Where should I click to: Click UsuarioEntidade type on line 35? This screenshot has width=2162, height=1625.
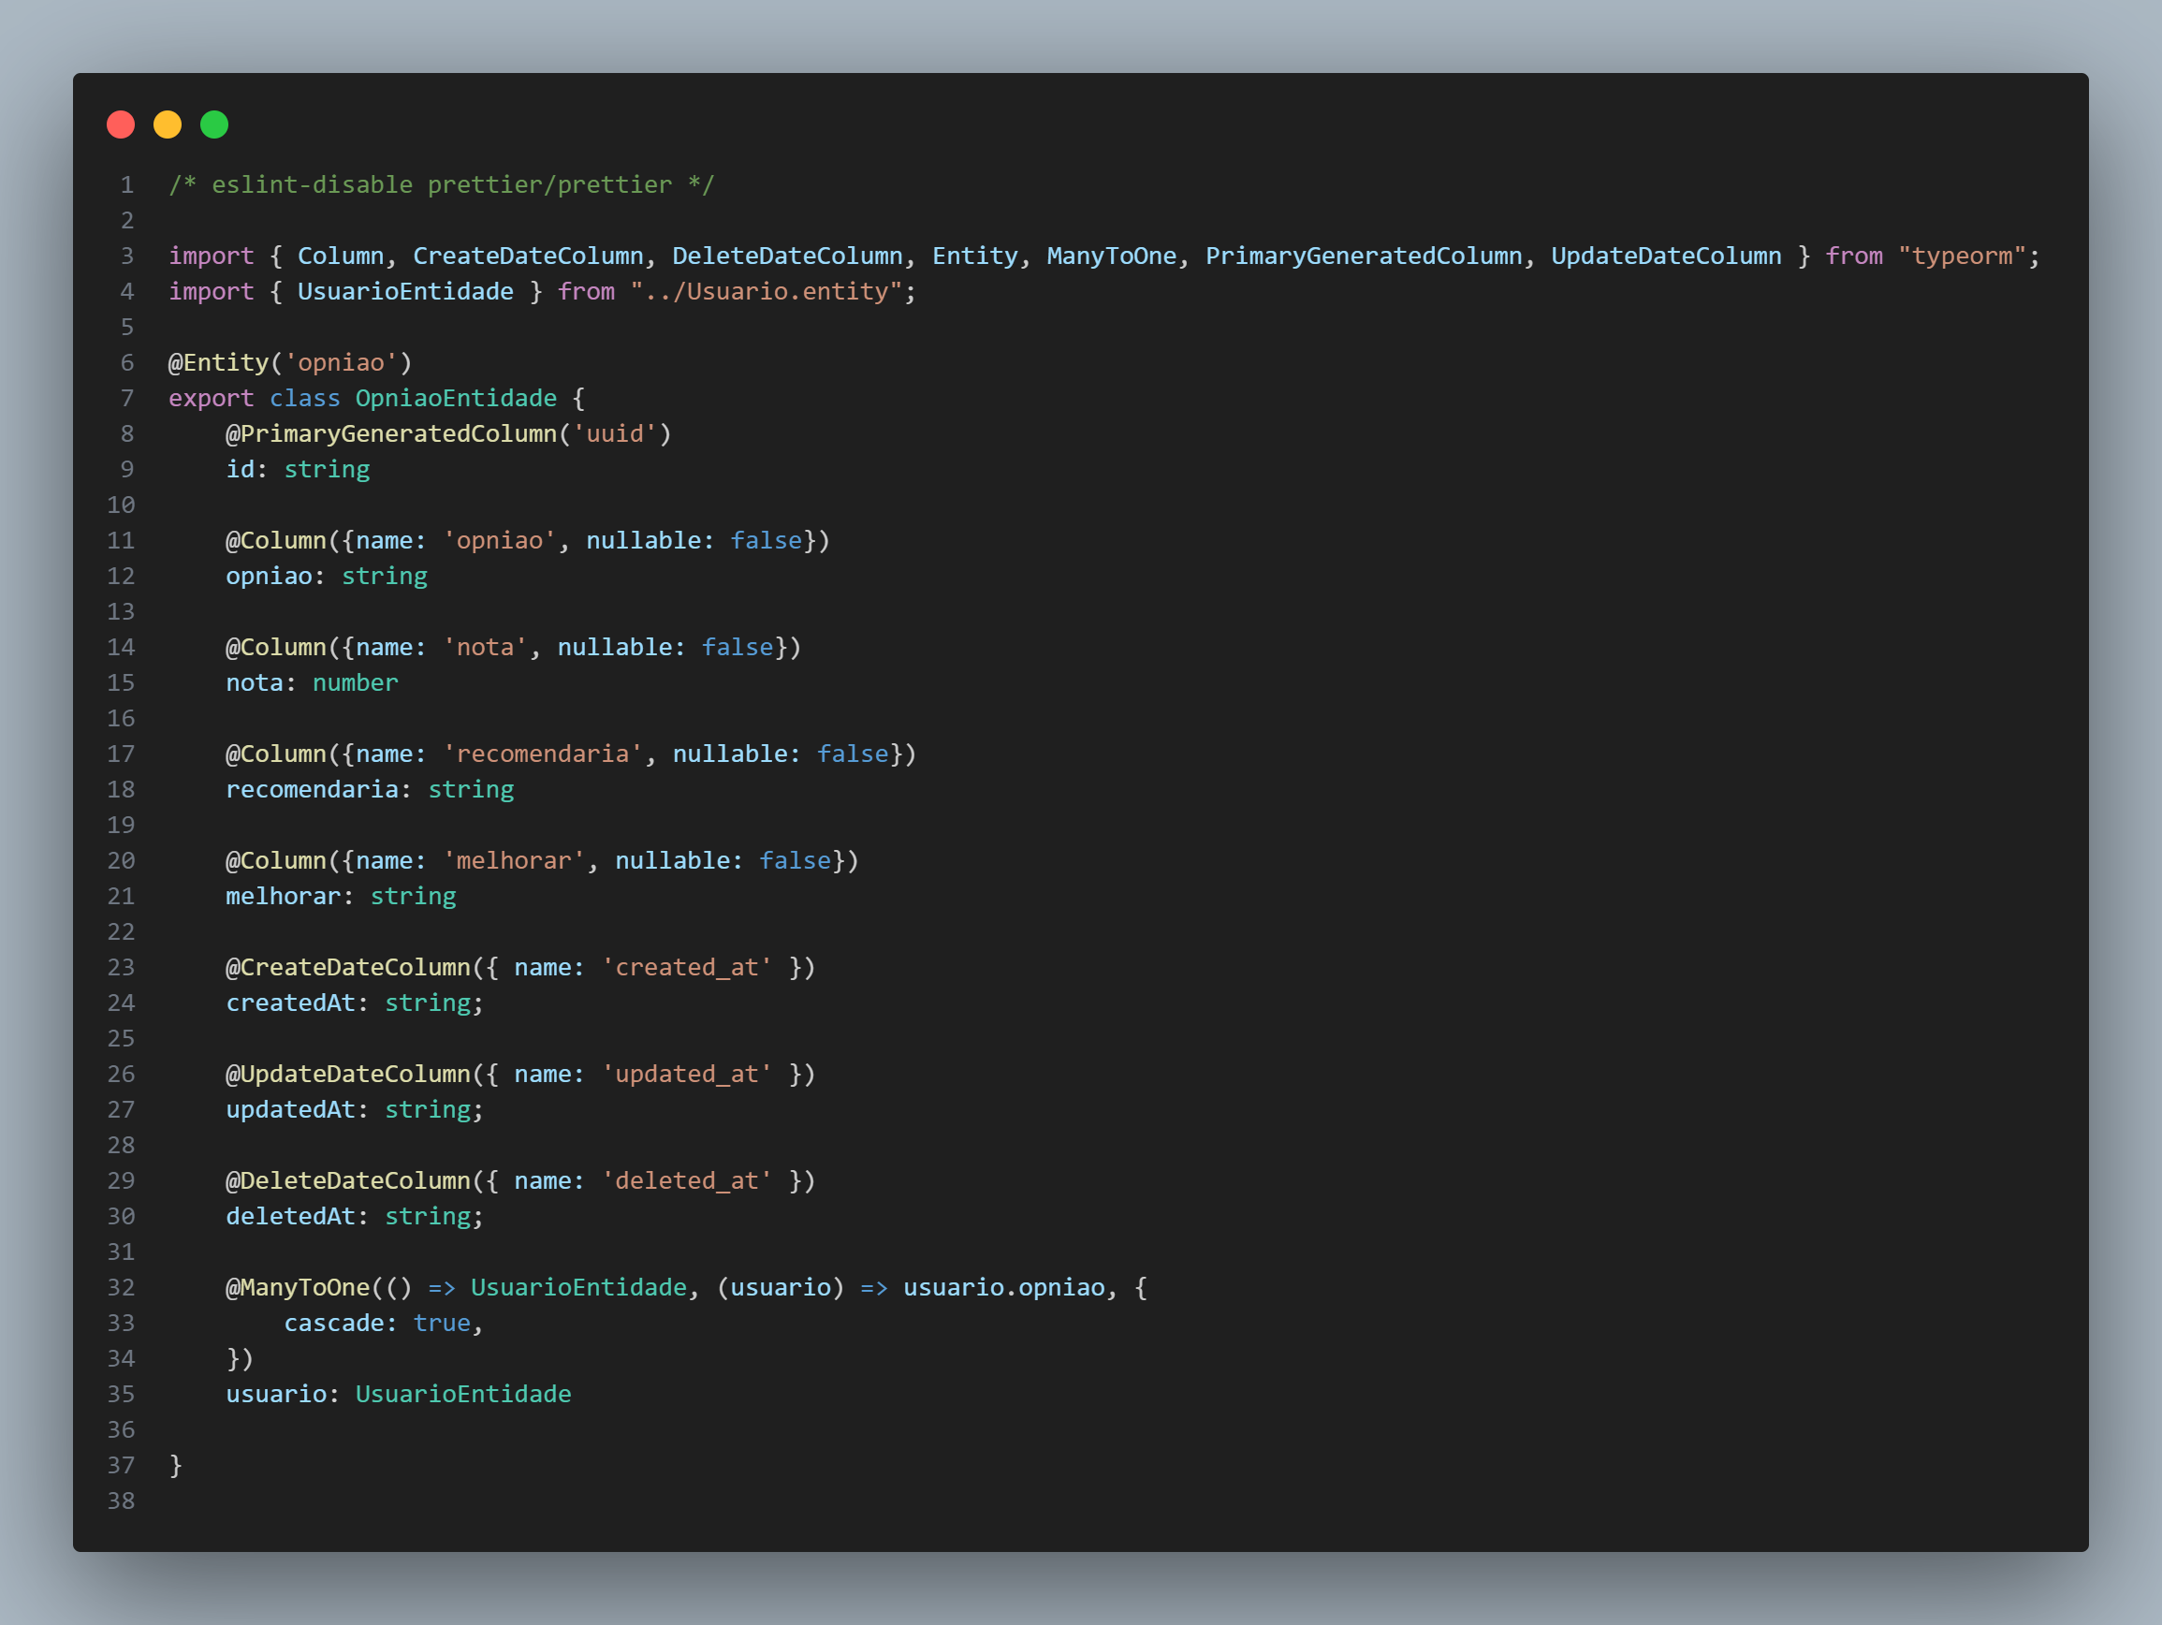point(463,1394)
